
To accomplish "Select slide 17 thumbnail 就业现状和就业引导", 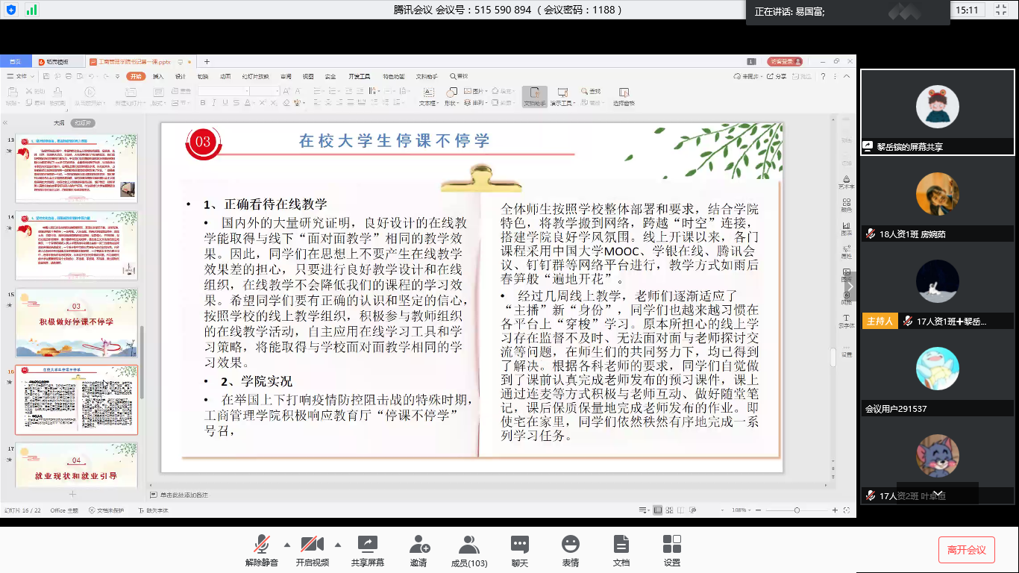I will [x=77, y=466].
